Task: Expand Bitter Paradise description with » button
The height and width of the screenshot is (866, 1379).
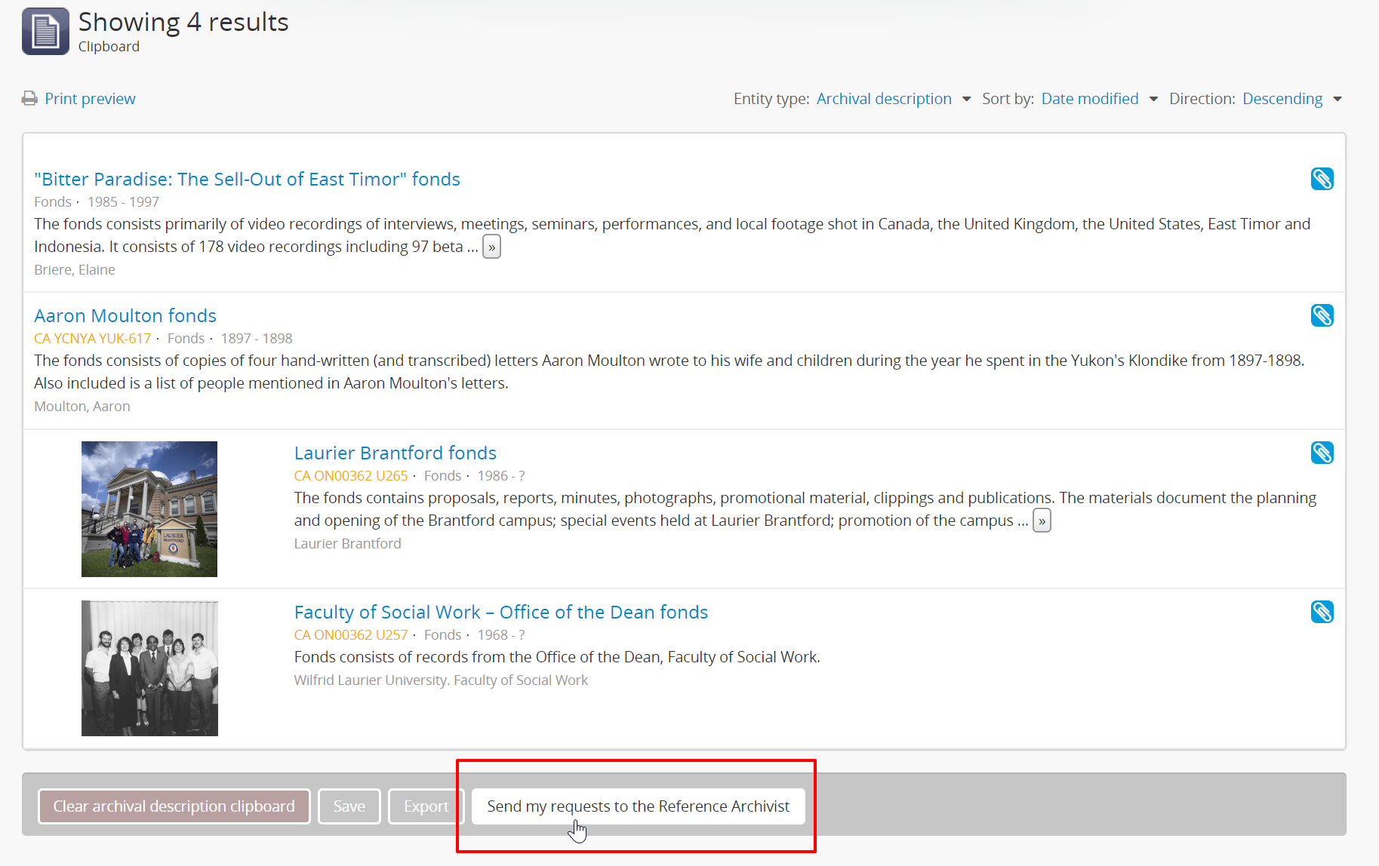Action: pyautogui.click(x=491, y=247)
